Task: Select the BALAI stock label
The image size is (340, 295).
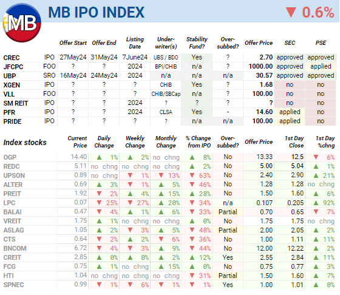Action: [x=12, y=212]
